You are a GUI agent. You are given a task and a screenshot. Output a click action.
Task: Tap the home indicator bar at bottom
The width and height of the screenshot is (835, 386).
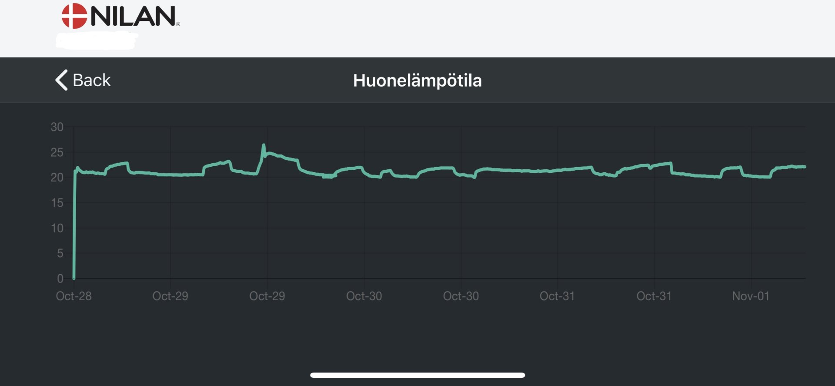coord(417,375)
